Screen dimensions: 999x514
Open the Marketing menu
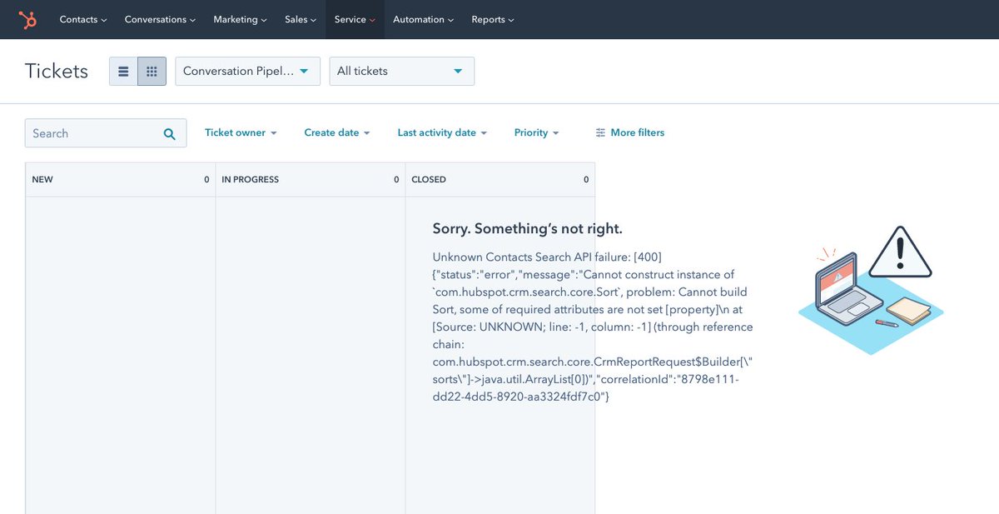241,19
